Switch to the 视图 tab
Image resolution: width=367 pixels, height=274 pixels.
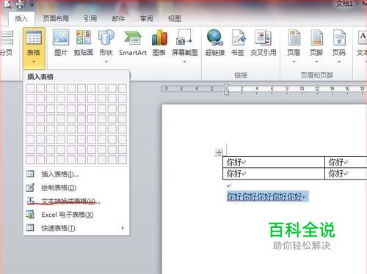pos(175,18)
